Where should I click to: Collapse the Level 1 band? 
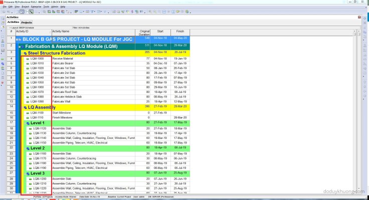click(x=25, y=123)
